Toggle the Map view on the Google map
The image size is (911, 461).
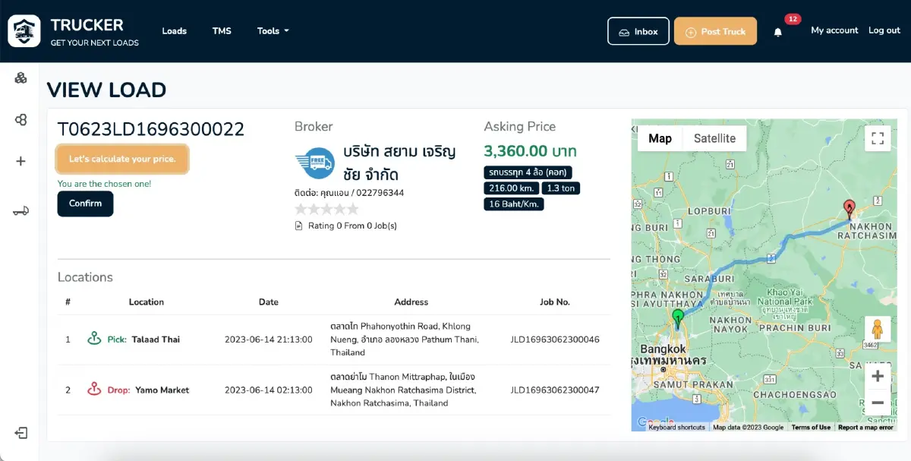[660, 138]
